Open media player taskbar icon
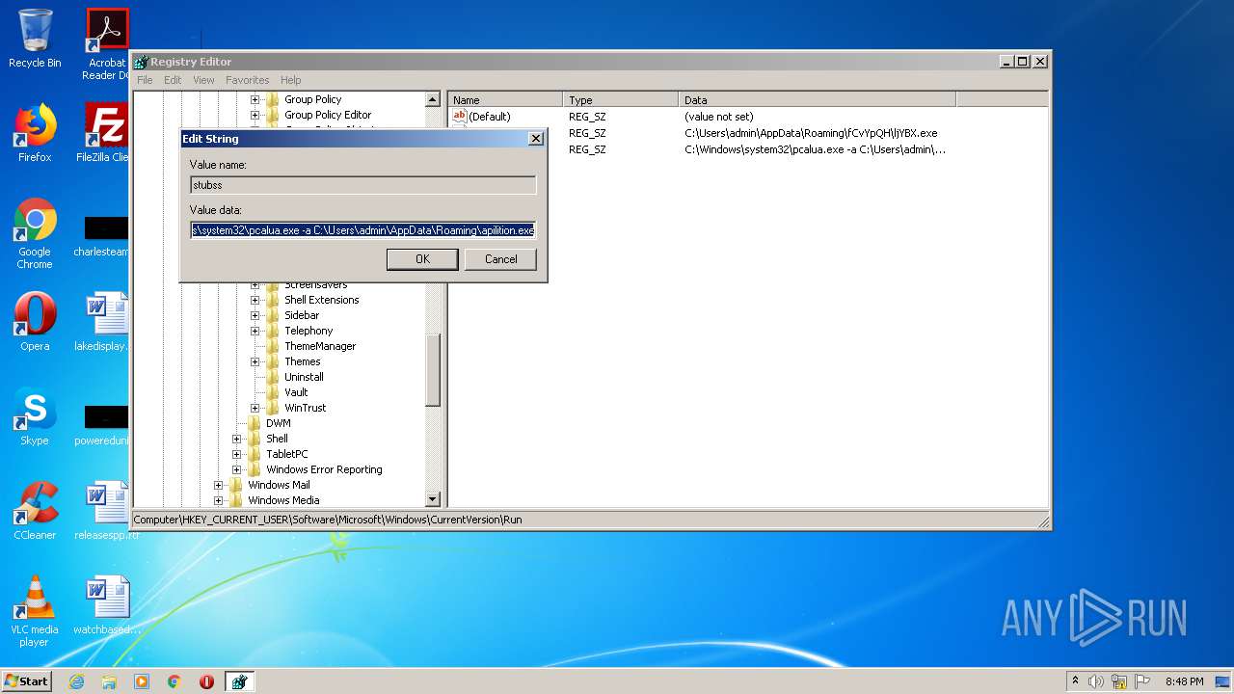1234x694 pixels. coord(142,681)
